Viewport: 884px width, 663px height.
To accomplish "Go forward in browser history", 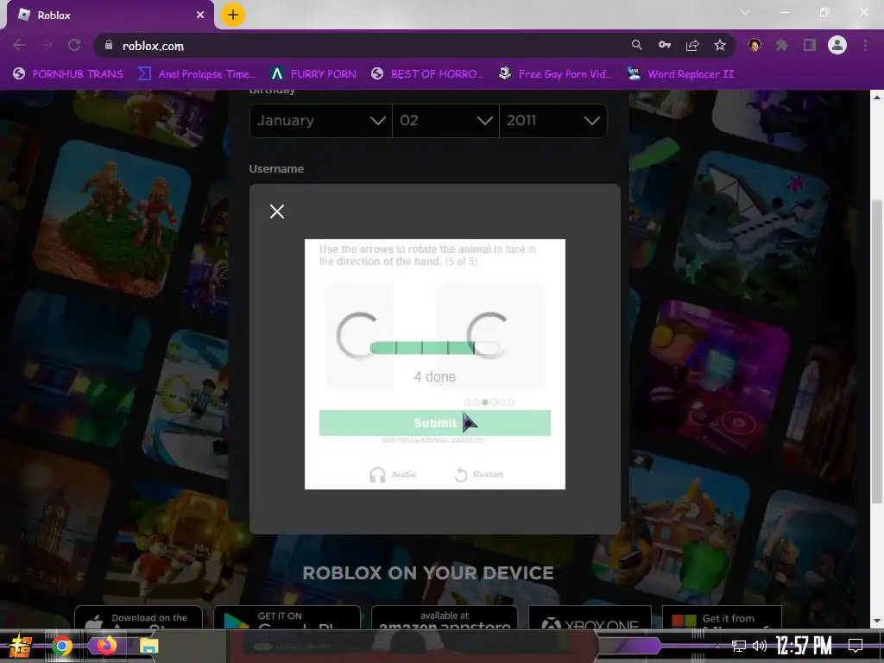I will click(47, 46).
